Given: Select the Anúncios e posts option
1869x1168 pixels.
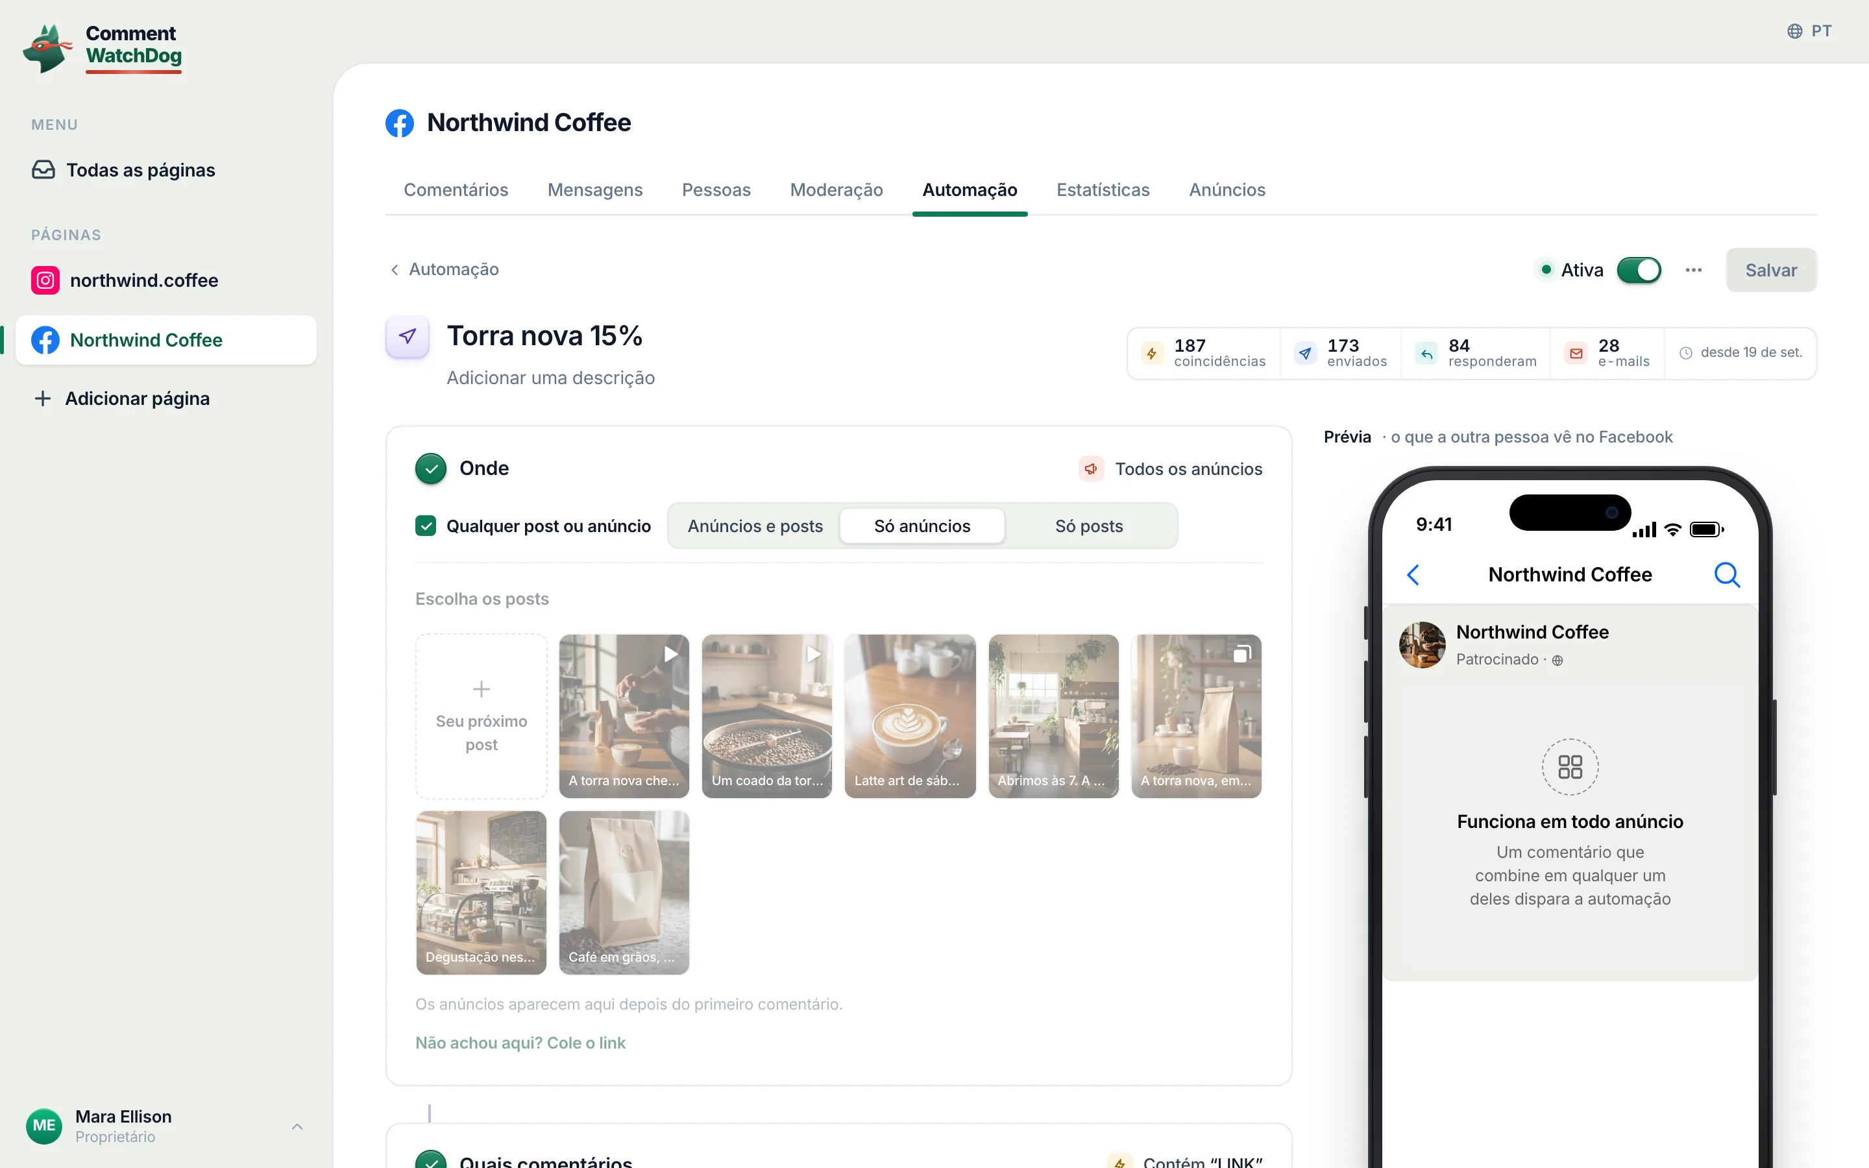Looking at the screenshot, I should click(755, 526).
